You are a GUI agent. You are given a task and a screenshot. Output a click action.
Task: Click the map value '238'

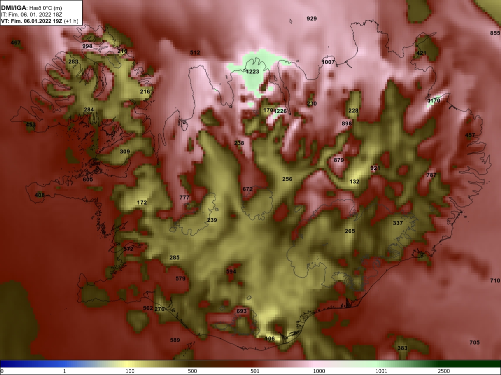239,143
